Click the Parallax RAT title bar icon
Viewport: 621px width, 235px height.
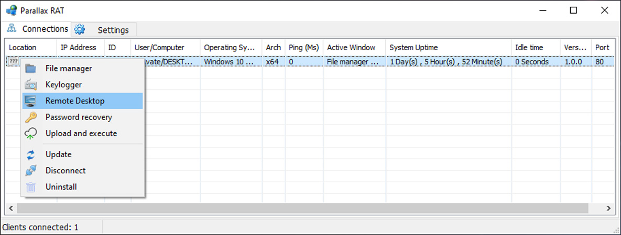tap(12, 10)
